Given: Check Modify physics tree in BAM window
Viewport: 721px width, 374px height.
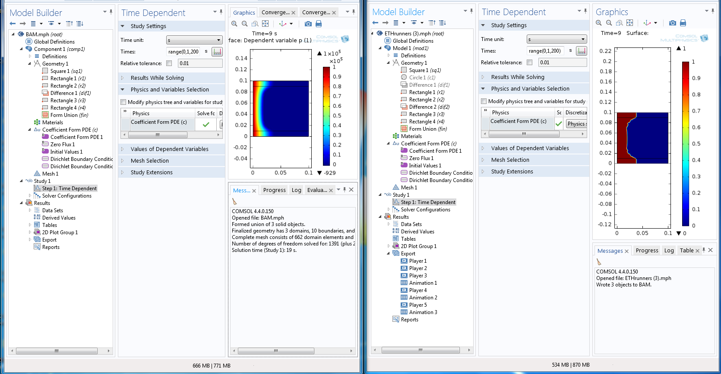Looking at the screenshot, I should point(123,102).
